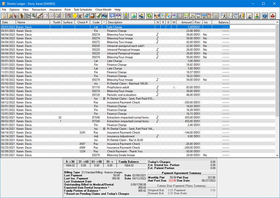280x198 pixels.
Task: Click the green refresh arrows icon
Action: [149, 16]
